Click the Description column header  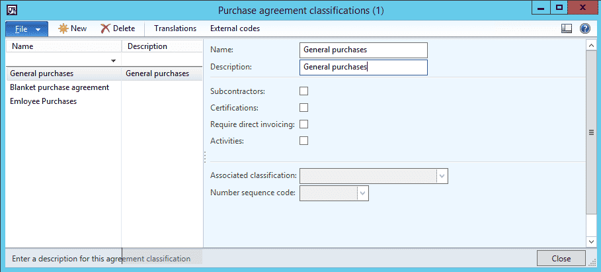tap(162, 46)
